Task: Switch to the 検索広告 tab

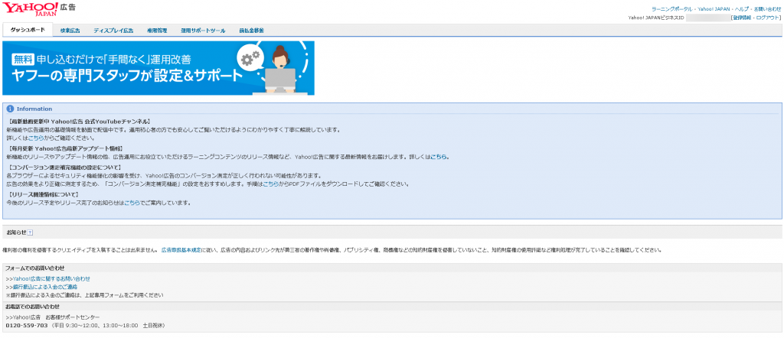Action: click(70, 31)
